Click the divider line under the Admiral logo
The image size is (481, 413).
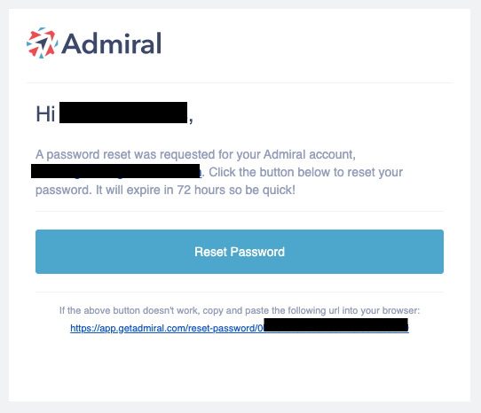coord(240,82)
